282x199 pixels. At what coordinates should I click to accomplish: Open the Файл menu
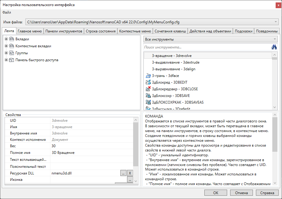[7, 12]
